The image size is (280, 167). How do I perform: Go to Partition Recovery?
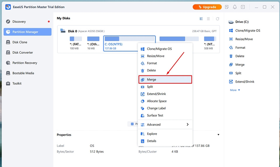(x=27, y=63)
